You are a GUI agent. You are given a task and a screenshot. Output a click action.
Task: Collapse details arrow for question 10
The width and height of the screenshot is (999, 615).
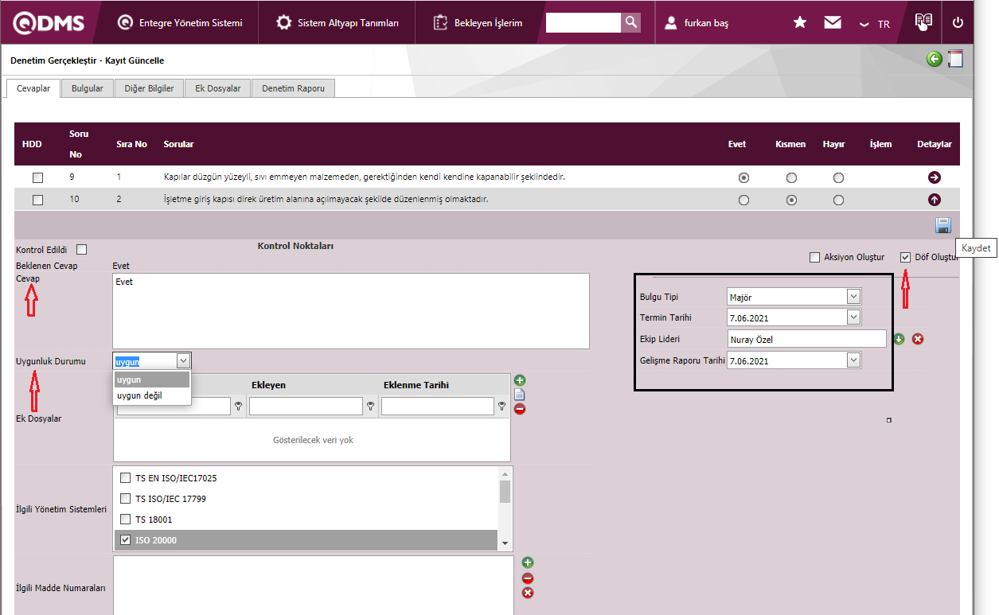(x=935, y=200)
